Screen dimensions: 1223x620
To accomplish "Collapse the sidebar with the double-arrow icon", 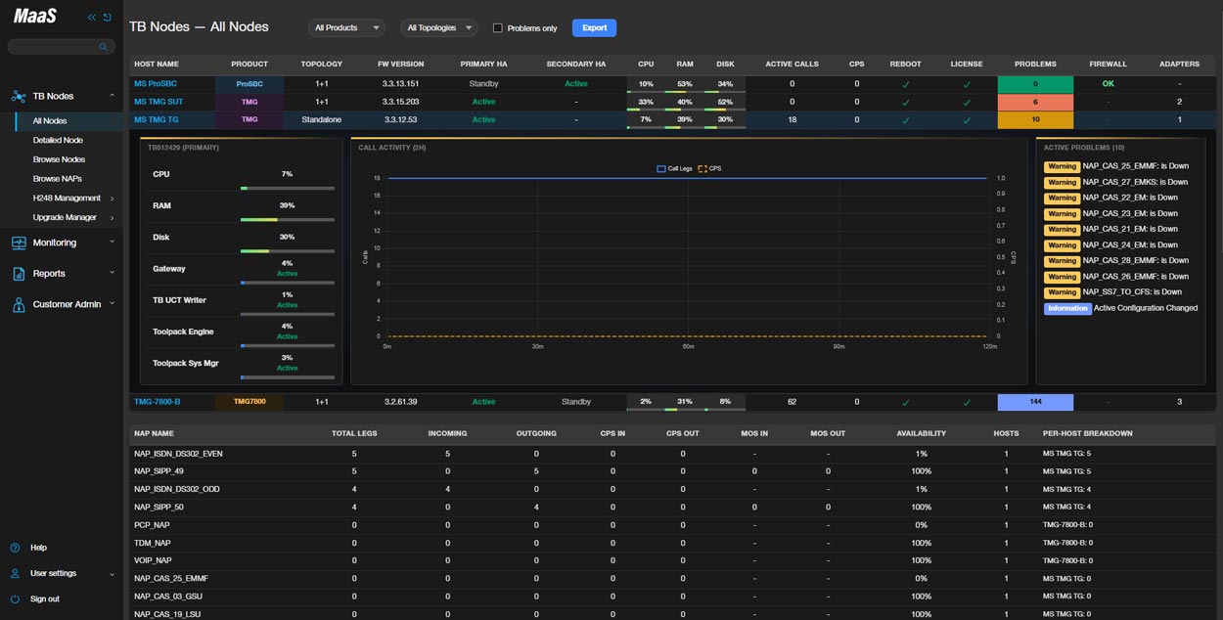I will [92, 18].
